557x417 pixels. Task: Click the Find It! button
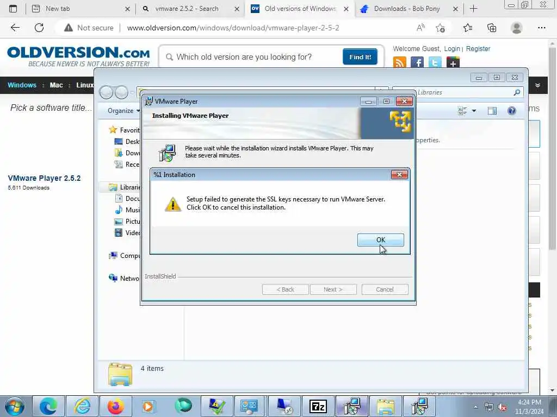click(360, 56)
